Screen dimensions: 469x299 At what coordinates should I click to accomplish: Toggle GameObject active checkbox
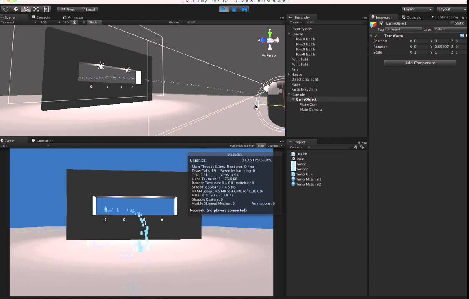[382, 23]
